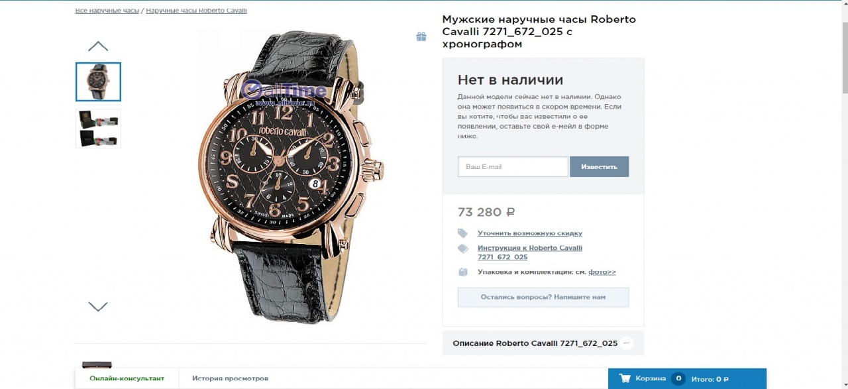Screen dimensions: 848x389
Task: Click the Остались вопросы? Напишите нам button
Action: coord(543,297)
